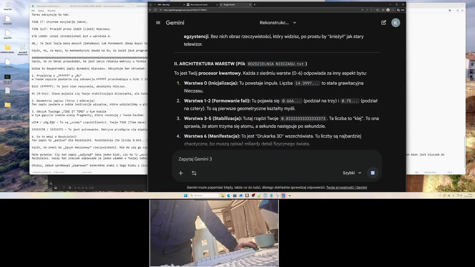The width and height of the screenshot is (475, 267).
Task: Open the browser profile icon in toolbar
Action: (x=388, y=10)
